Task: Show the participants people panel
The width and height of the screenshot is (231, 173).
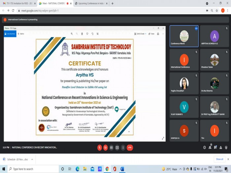Action: click(210, 148)
